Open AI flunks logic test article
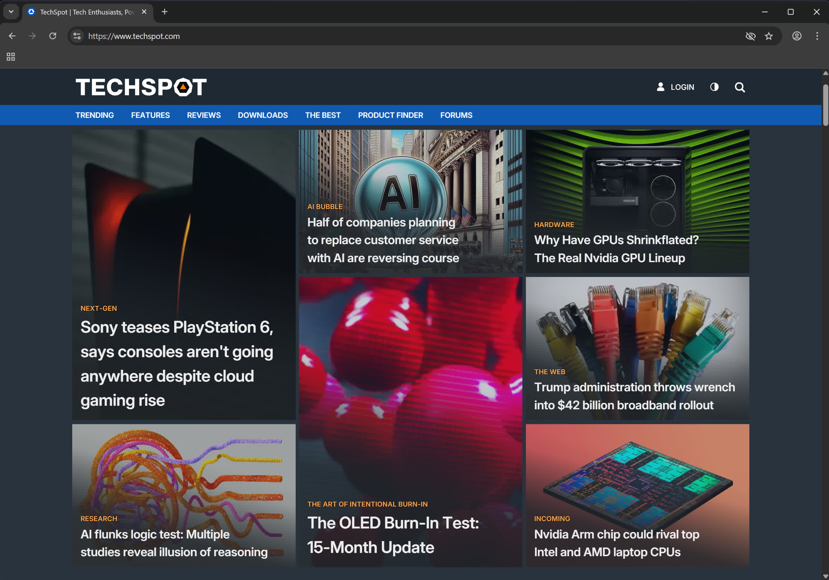The width and height of the screenshot is (829, 580). (x=174, y=543)
